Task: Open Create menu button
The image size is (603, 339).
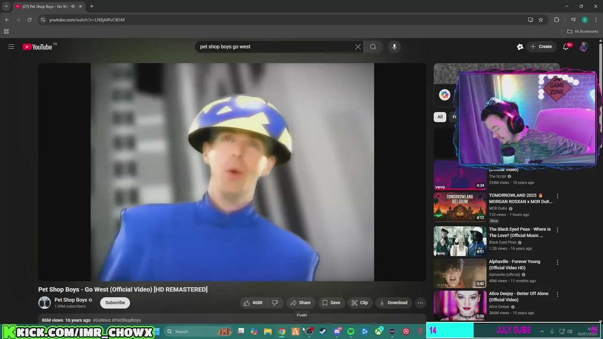Action: [541, 47]
